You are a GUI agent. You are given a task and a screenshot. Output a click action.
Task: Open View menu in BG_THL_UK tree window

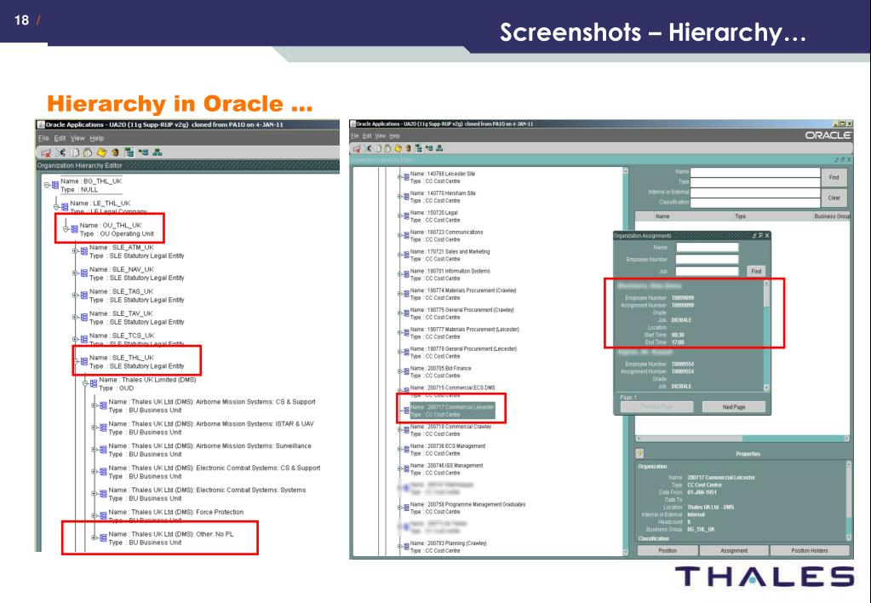[77, 138]
